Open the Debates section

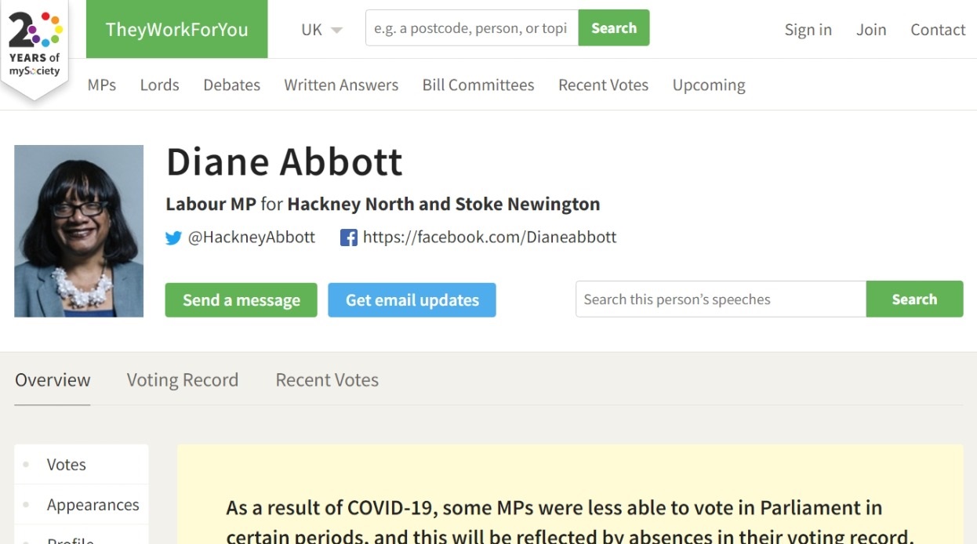[x=231, y=85]
